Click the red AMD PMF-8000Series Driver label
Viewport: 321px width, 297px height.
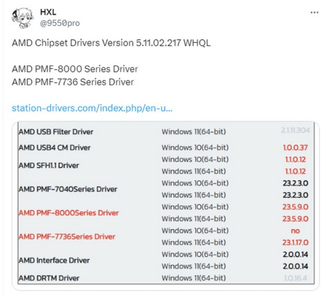[x=68, y=213]
